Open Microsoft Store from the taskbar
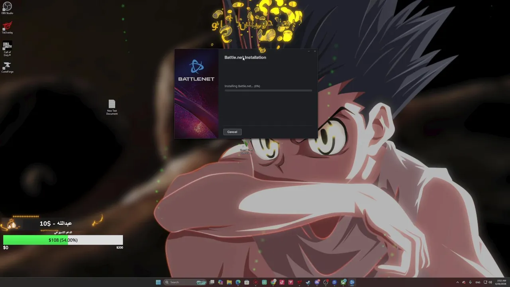The image size is (510, 287). 247,282
